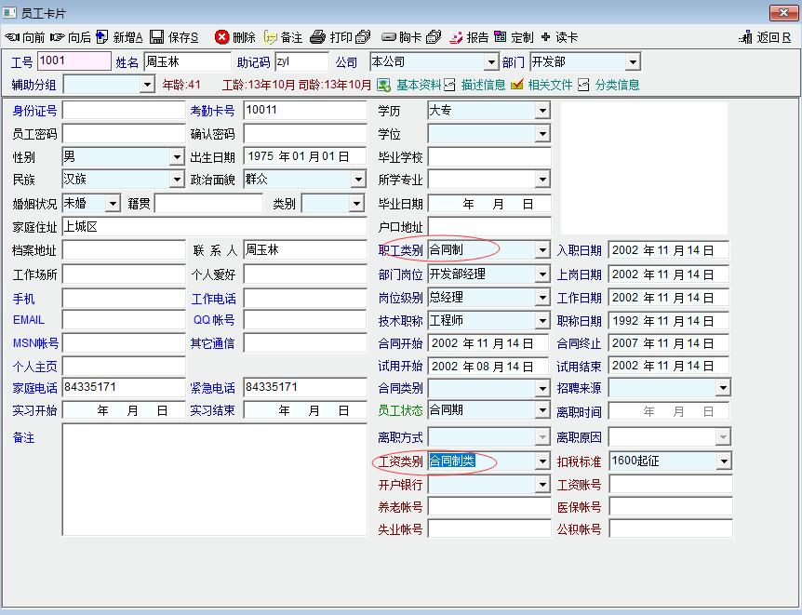Click into the 身份证号 input field
The width and height of the screenshot is (802, 615).
tap(124, 111)
